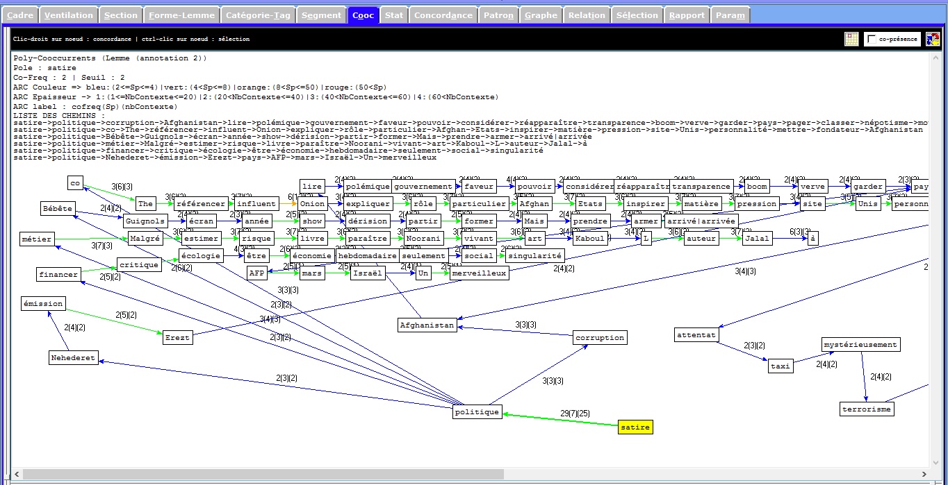Select the corruption node
This screenshot has height=485, width=948.
[x=600, y=338]
